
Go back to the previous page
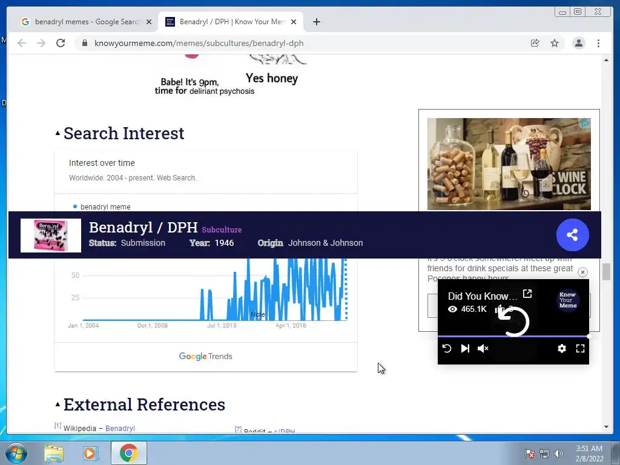pos(22,43)
